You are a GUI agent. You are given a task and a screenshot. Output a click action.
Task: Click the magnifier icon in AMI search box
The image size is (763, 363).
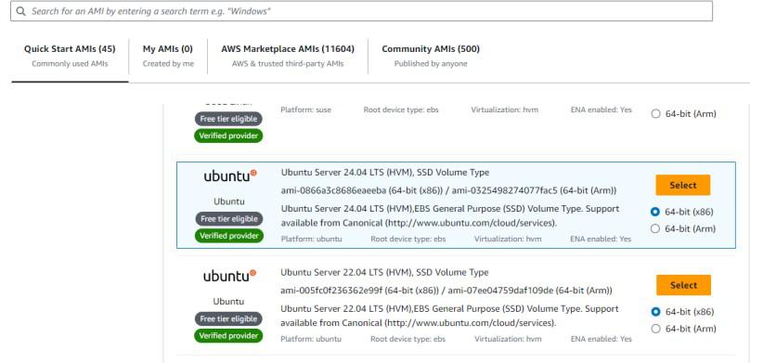click(20, 11)
